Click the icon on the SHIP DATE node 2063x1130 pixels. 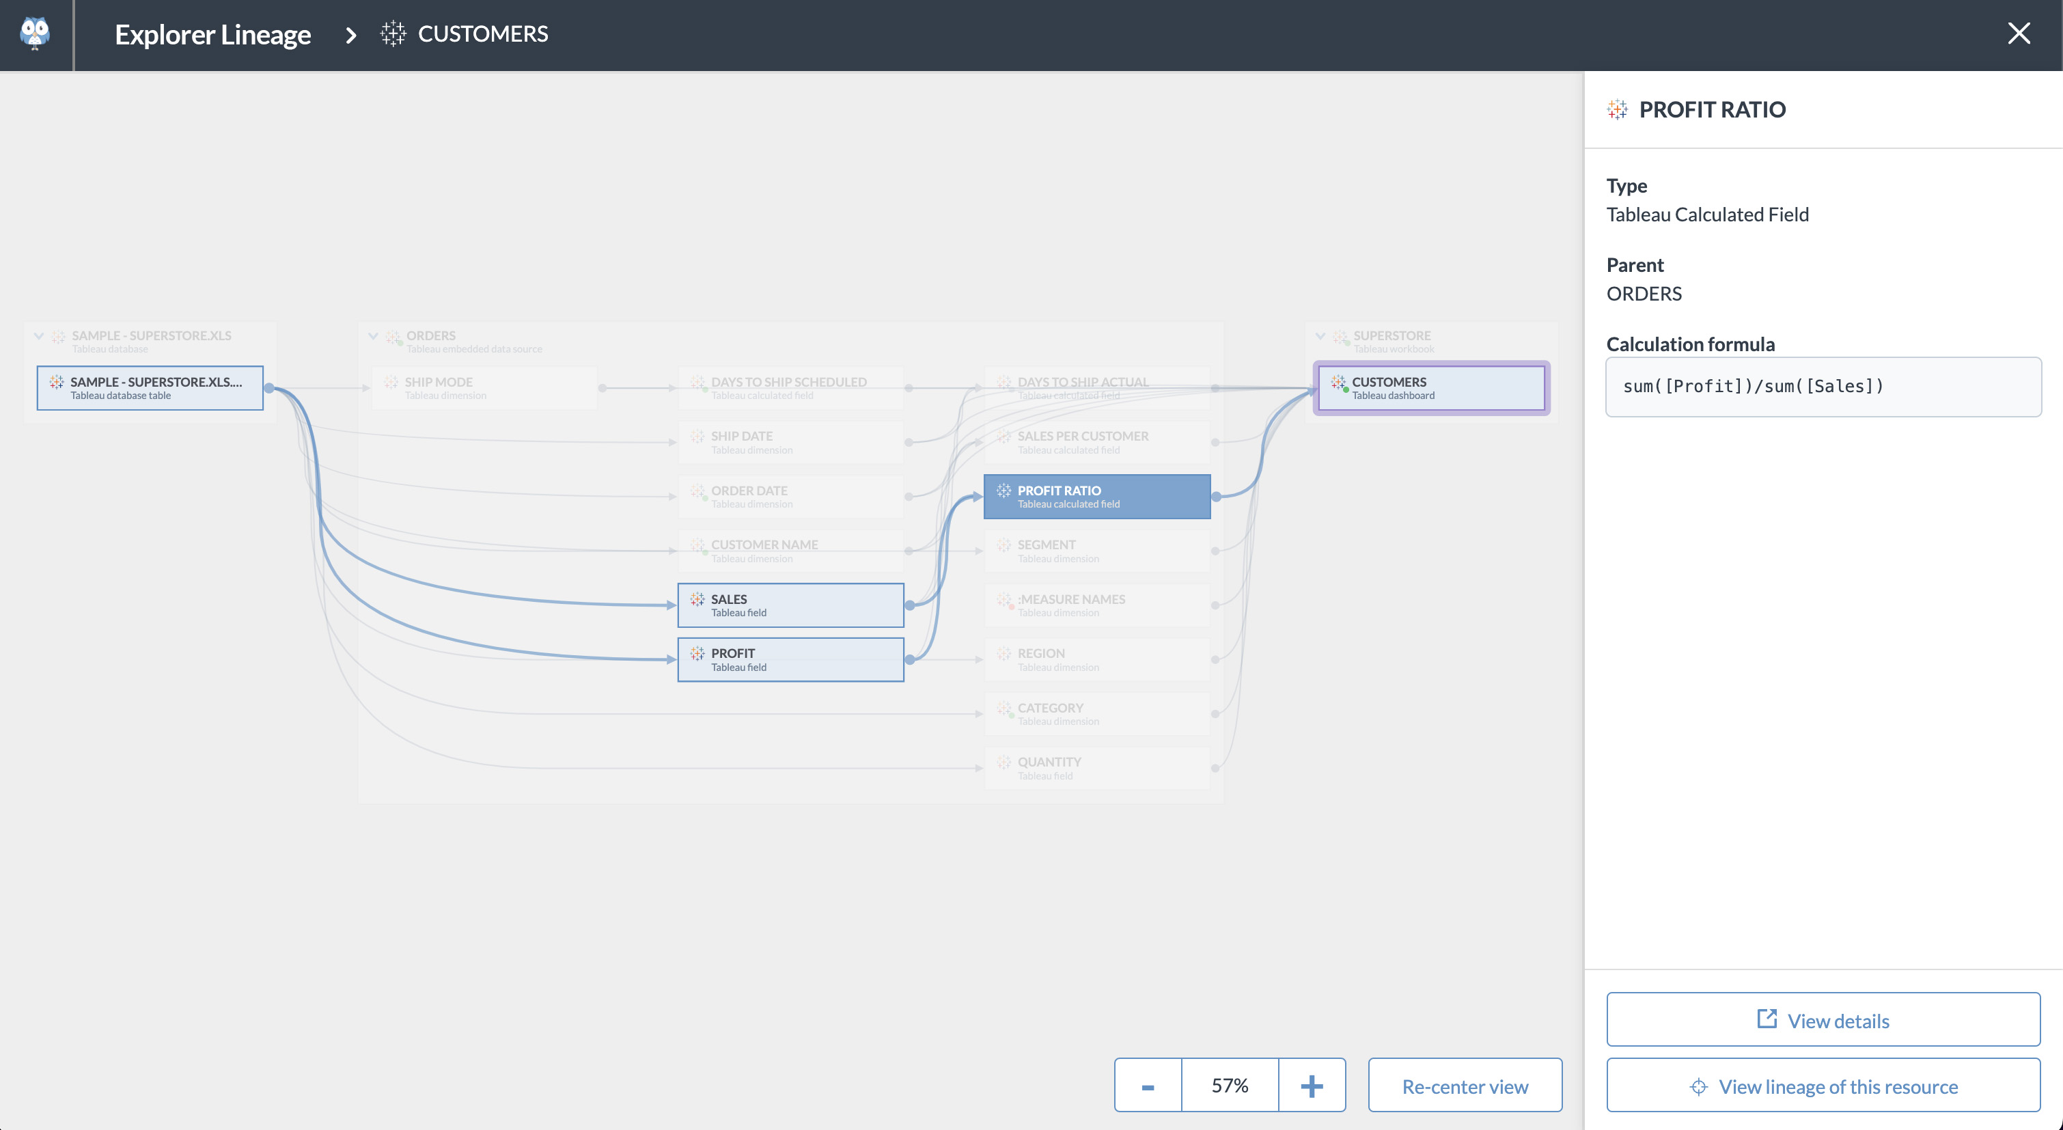pos(697,437)
